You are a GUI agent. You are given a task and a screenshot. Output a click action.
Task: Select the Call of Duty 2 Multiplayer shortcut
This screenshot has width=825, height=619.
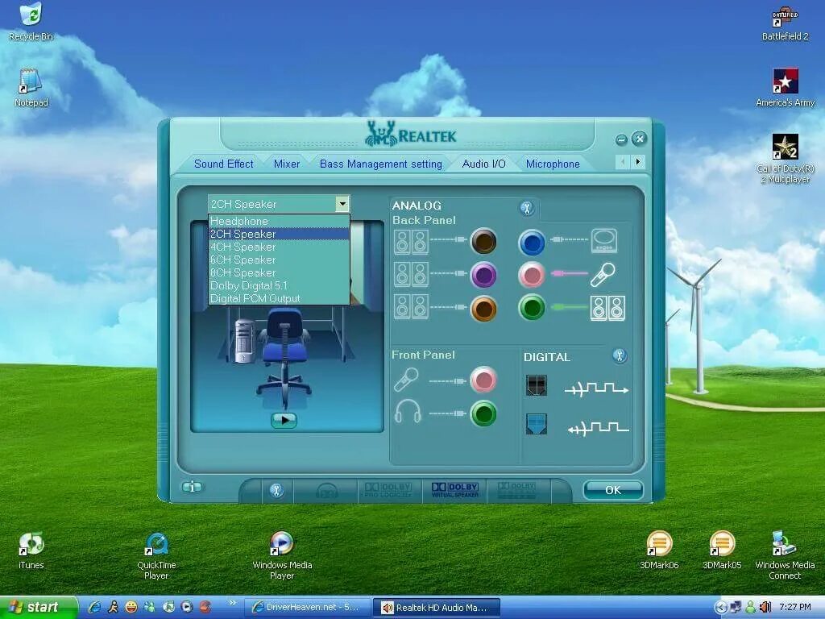pyautogui.click(x=785, y=159)
